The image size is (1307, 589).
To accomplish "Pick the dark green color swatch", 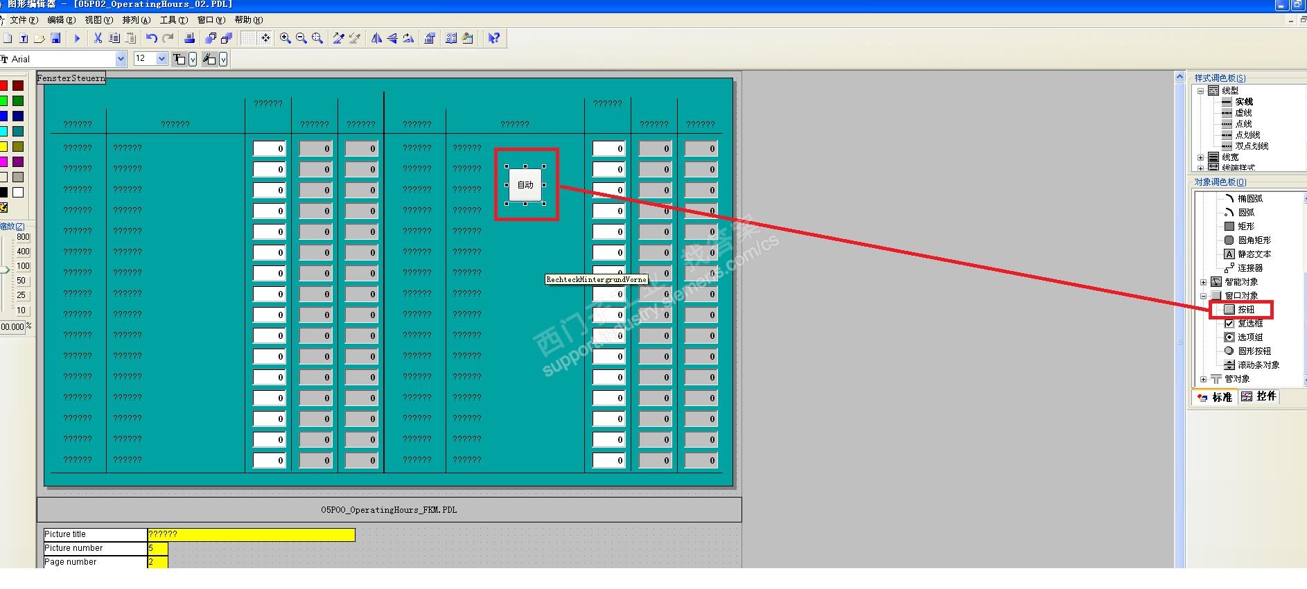I will 18,101.
